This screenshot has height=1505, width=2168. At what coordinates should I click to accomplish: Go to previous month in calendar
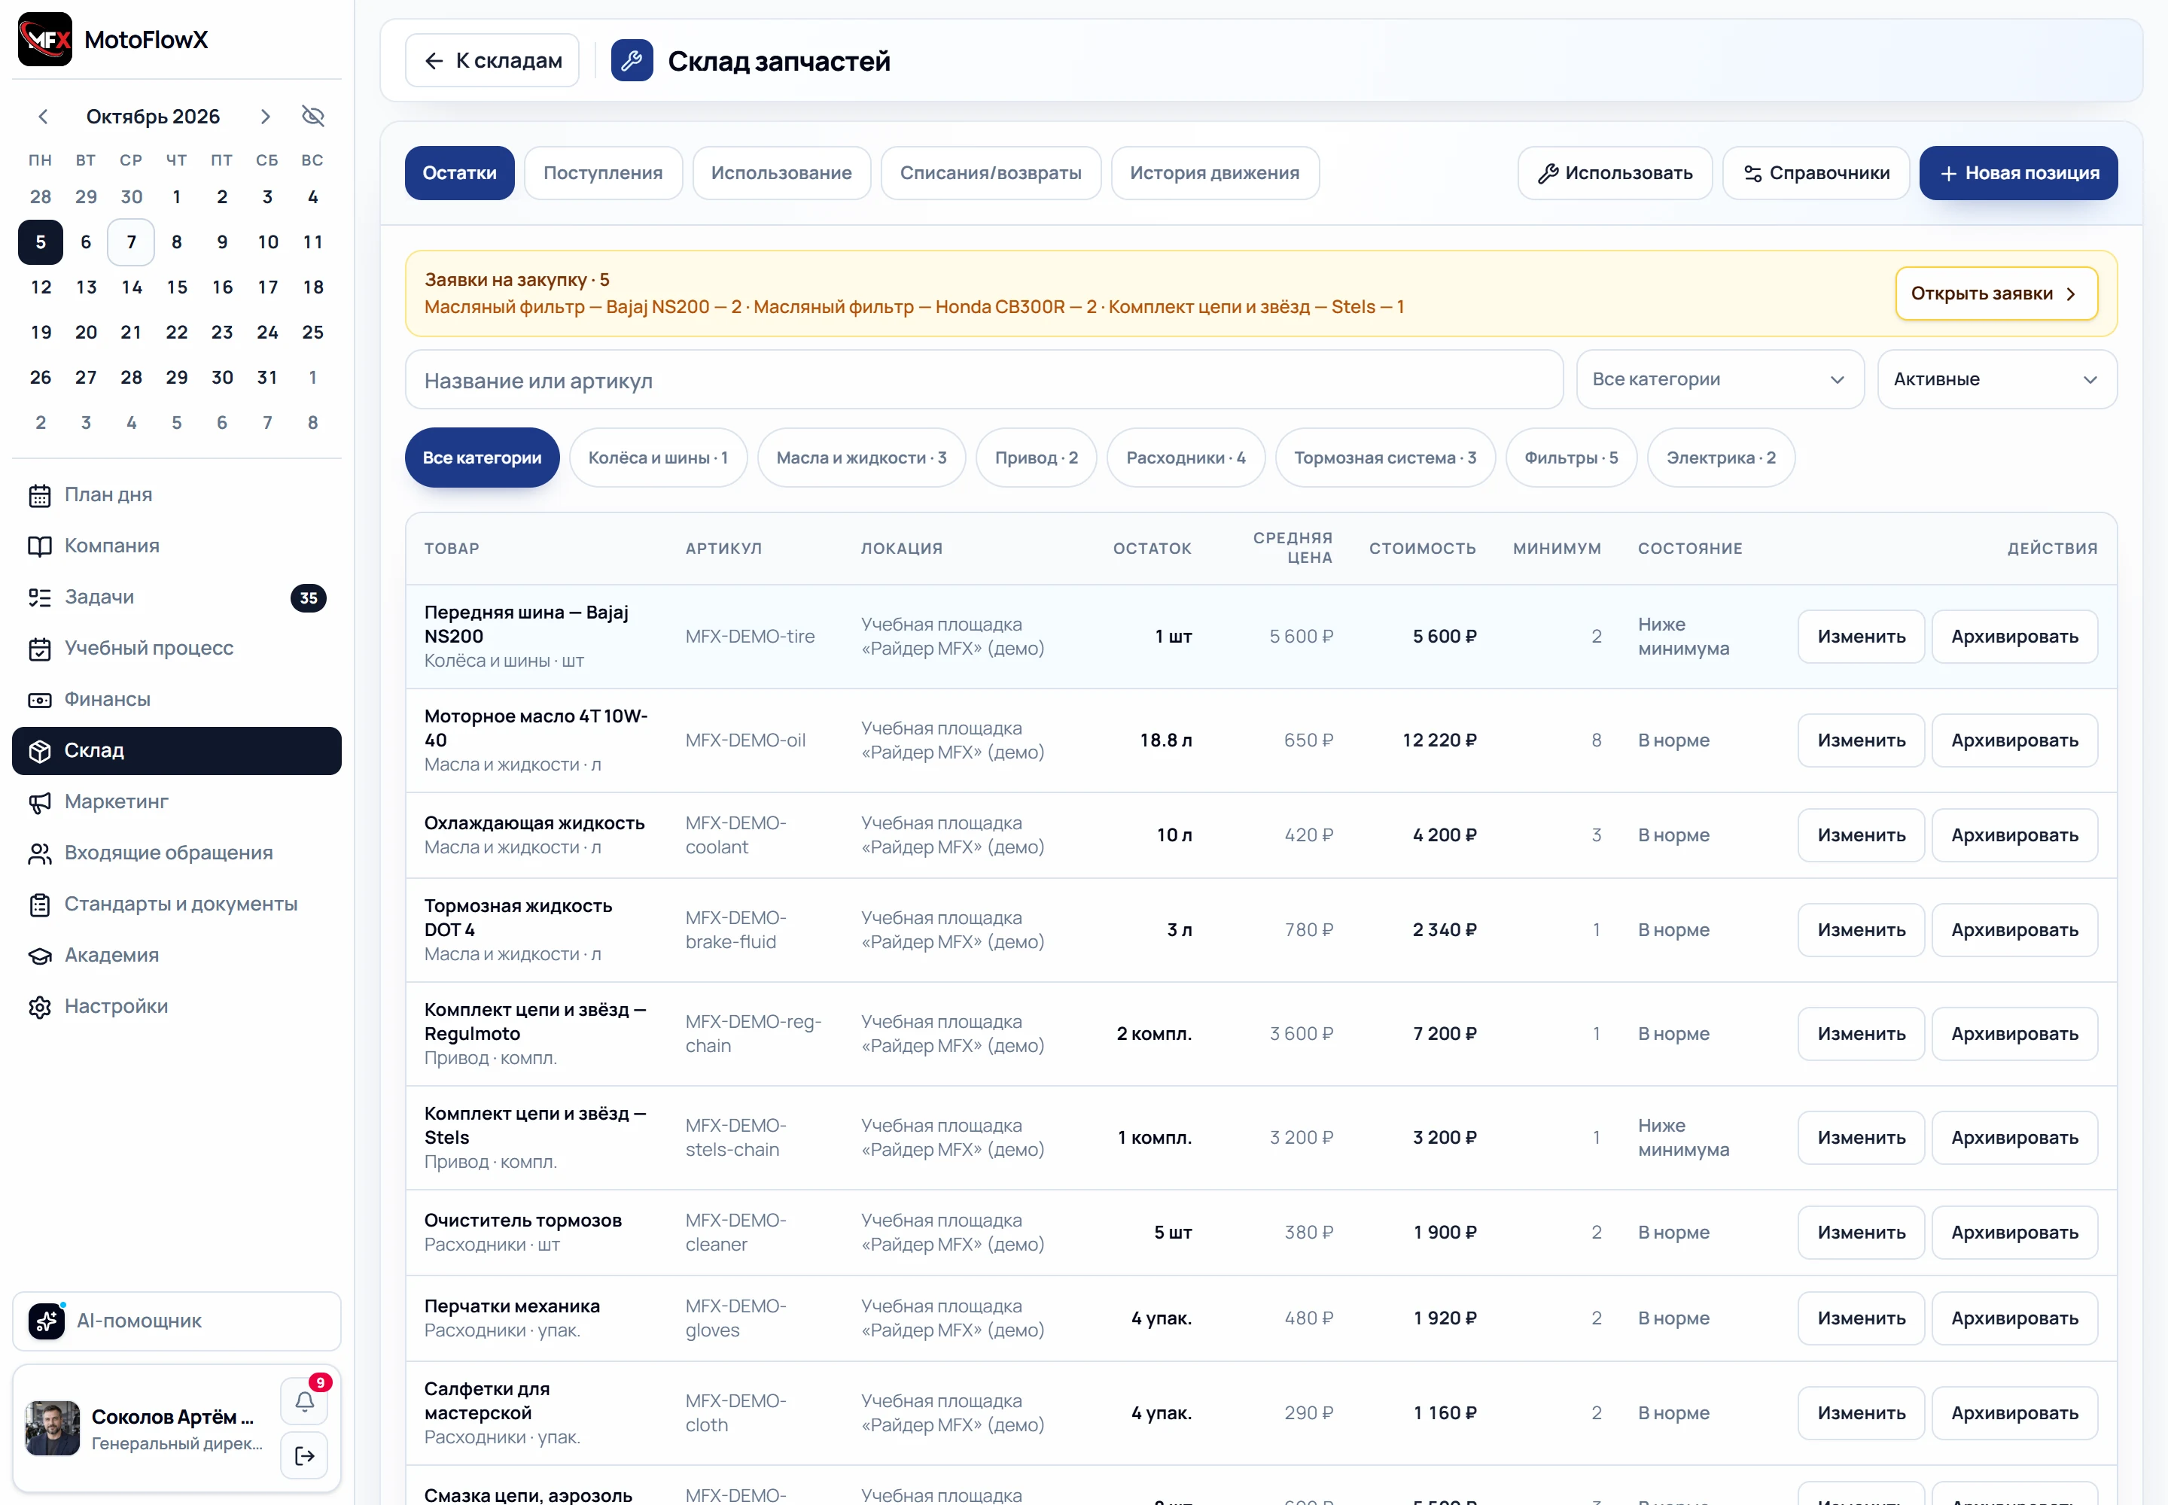(42, 117)
